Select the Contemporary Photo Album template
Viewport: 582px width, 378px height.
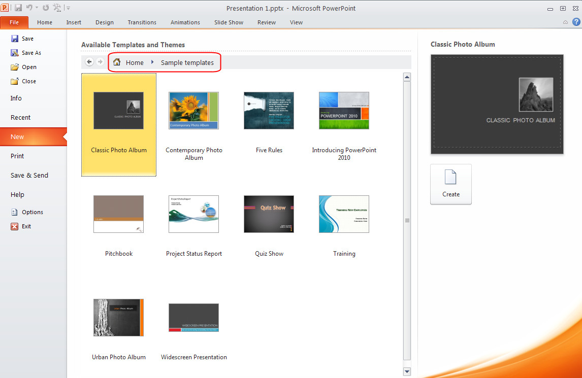tap(193, 110)
